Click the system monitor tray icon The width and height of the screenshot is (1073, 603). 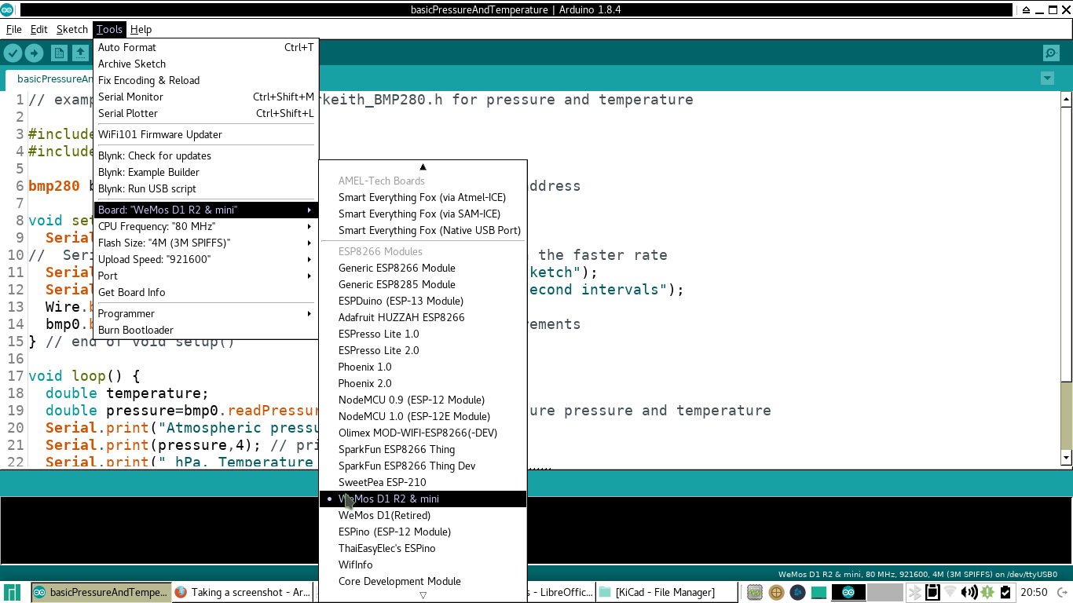coord(754,592)
